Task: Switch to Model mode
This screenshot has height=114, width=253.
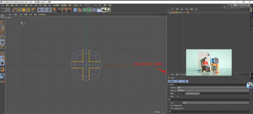Action: 2,23
